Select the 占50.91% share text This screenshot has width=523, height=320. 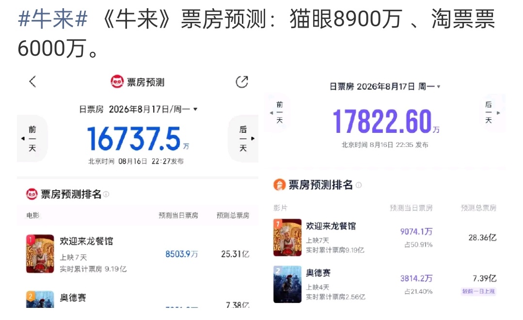(x=418, y=245)
